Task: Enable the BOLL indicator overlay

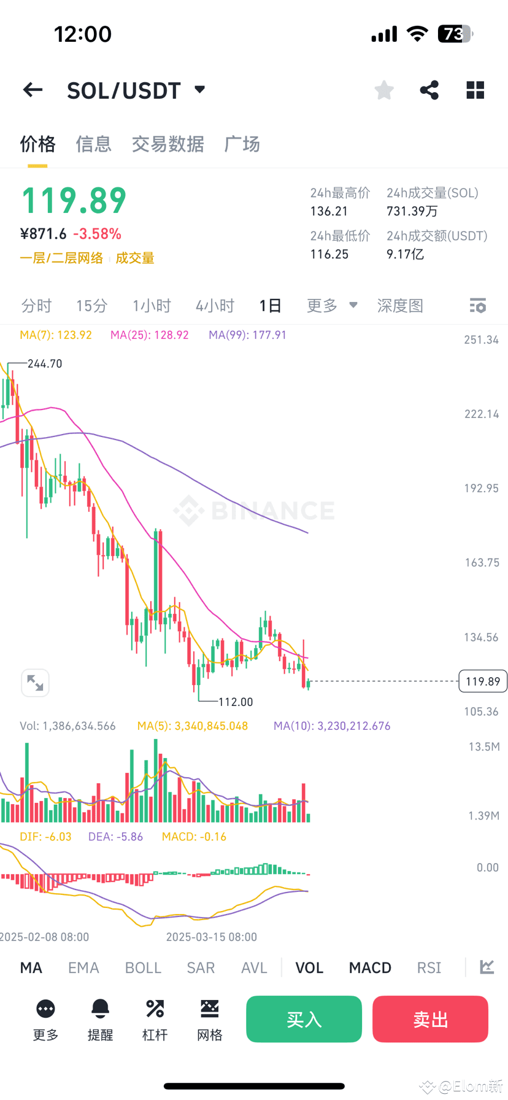Action: click(x=143, y=967)
